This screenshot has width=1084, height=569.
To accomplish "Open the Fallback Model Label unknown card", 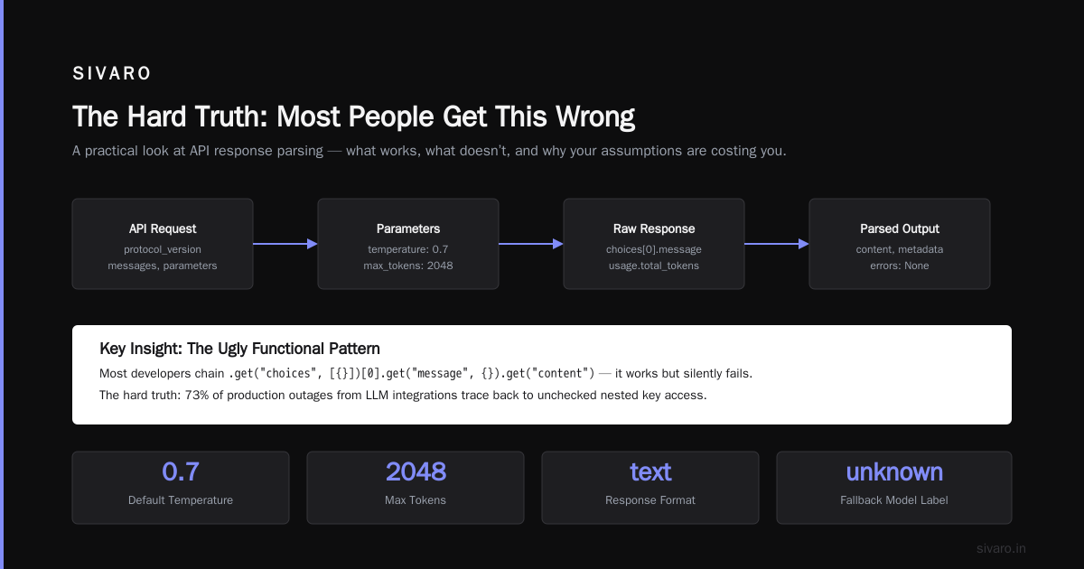I will click(894, 488).
